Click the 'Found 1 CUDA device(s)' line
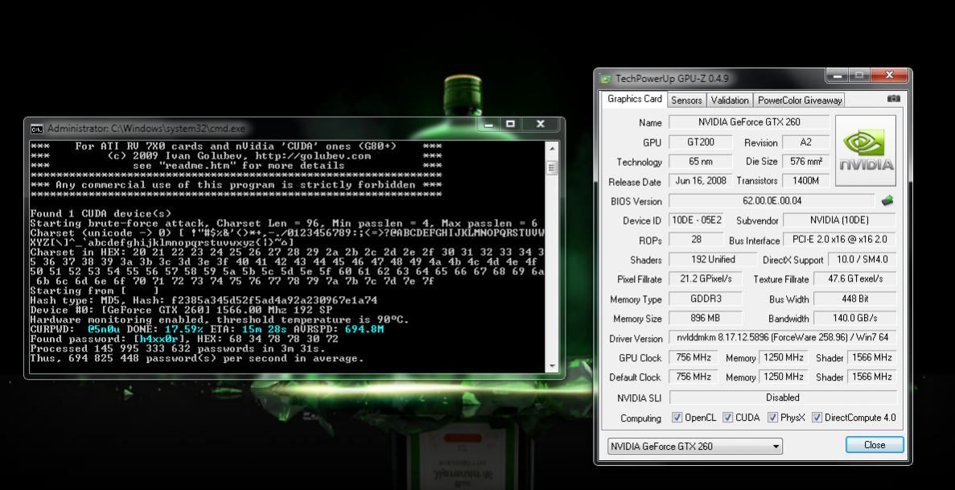955x490 pixels. click(101, 213)
